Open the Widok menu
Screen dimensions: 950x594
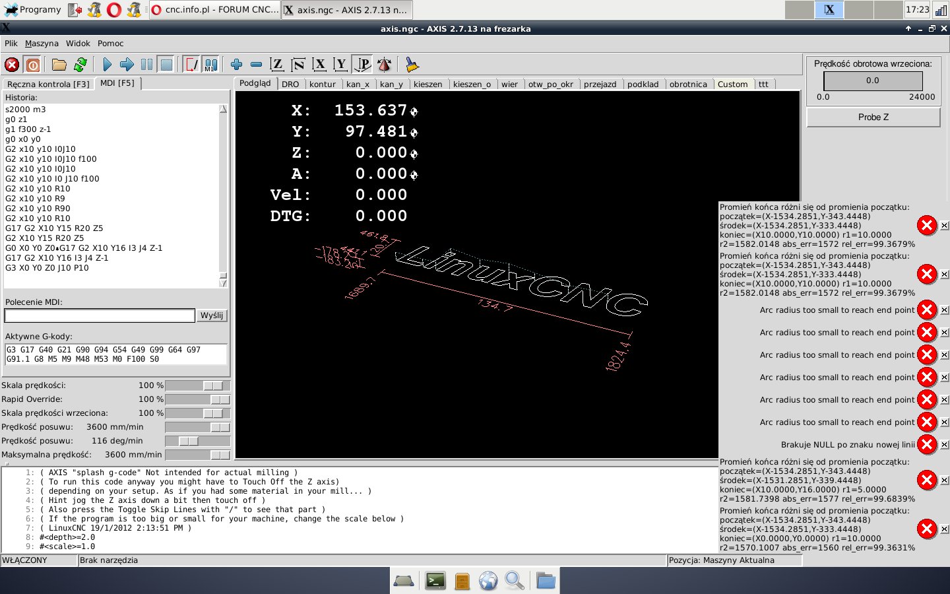[x=78, y=44]
